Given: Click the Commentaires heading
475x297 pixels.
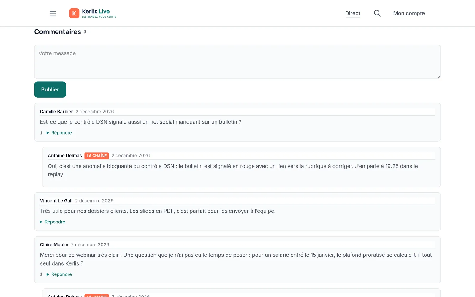Looking at the screenshot, I should [x=58, y=32].
